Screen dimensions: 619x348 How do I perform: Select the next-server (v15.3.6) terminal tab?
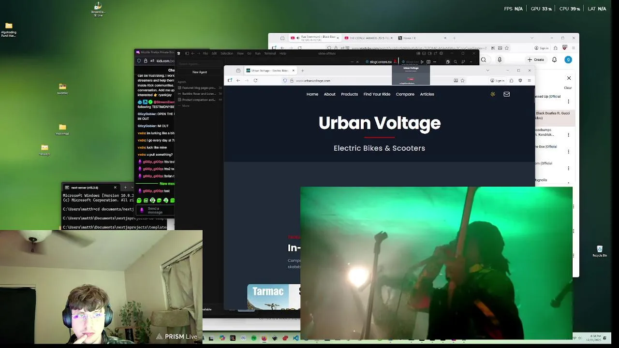pos(90,188)
